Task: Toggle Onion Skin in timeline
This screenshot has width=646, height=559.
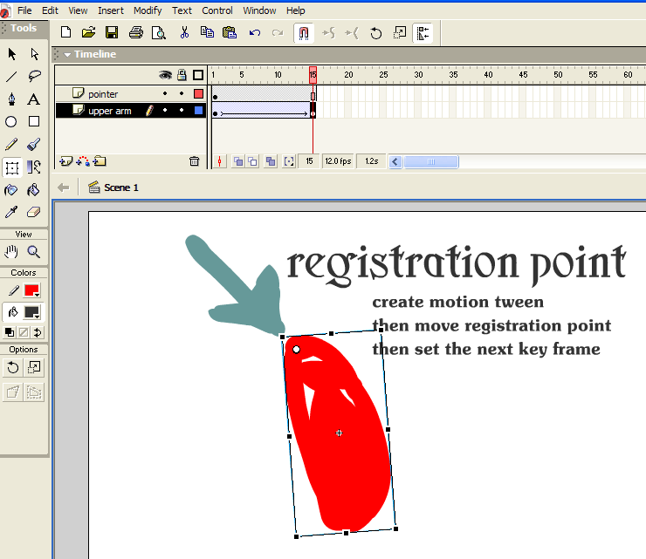Action: [x=237, y=161]
